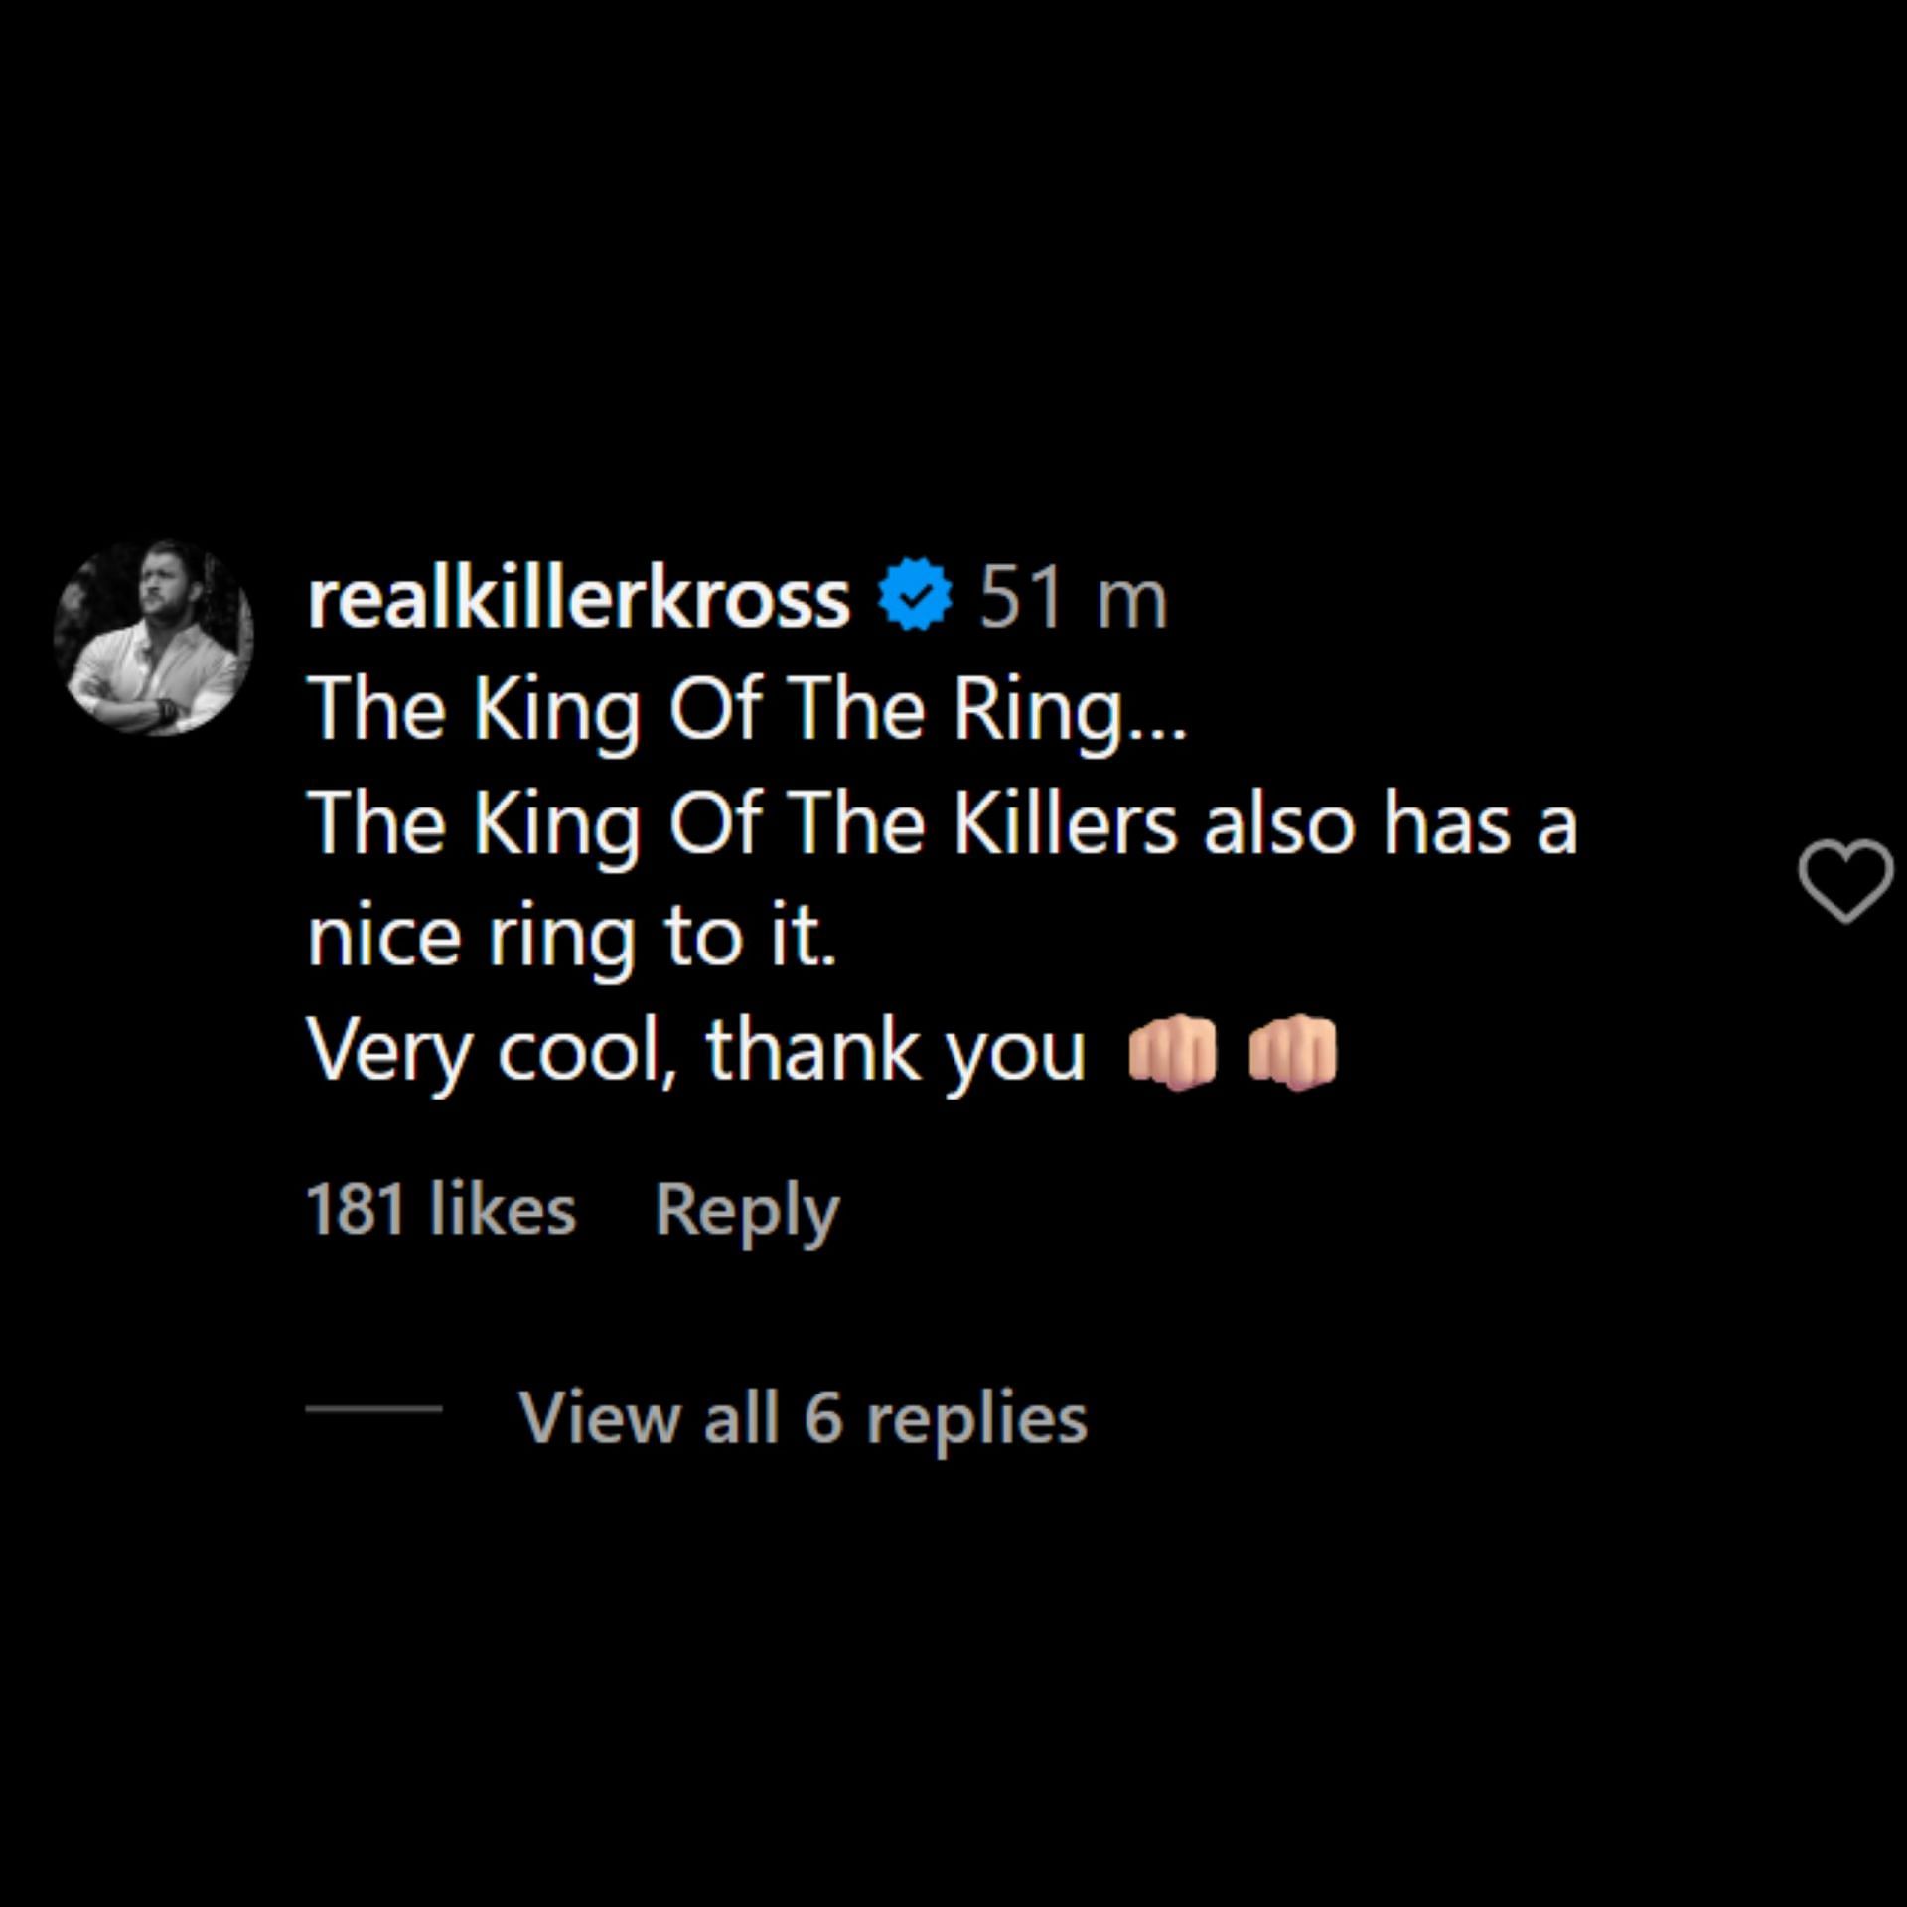Click the number 6 in replies link
The height and width of the screenshot is (1907, 1907).
tap(822, 1416)
